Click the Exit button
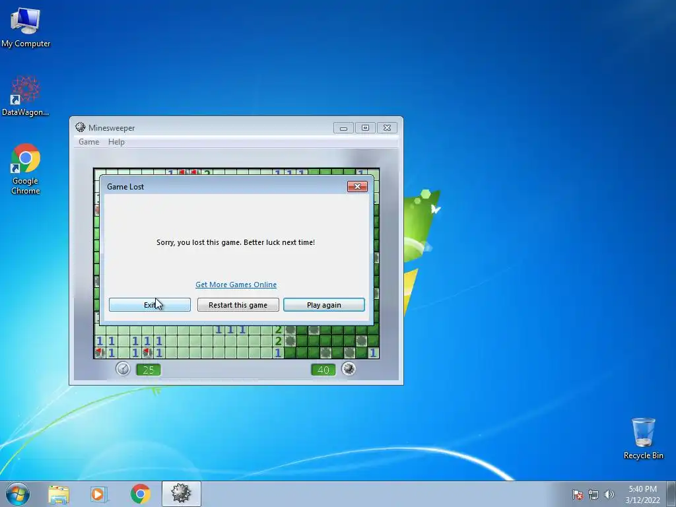Viewport: 676px width, 507px height. 150,305
